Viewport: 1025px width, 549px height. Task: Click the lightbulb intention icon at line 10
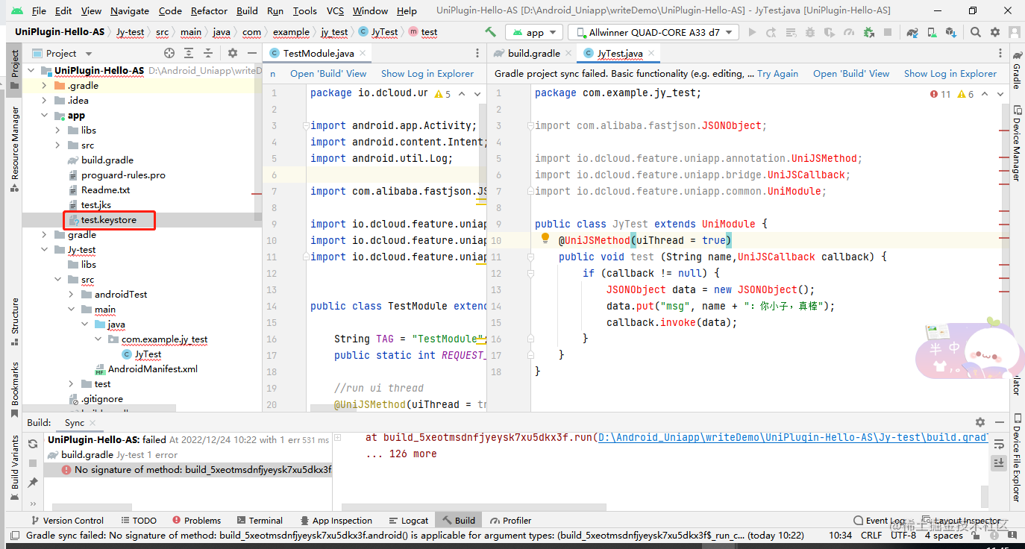coord(545,239)
